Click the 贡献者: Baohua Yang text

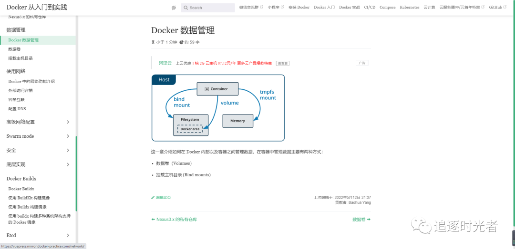[x=353, y=202]
